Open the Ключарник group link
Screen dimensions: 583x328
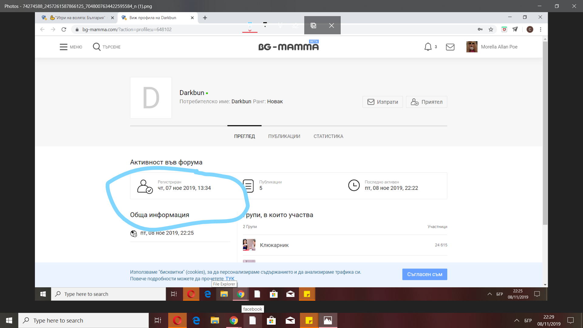274,245
